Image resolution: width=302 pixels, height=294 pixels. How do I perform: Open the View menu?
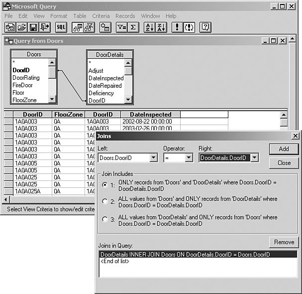pos(39,16)
